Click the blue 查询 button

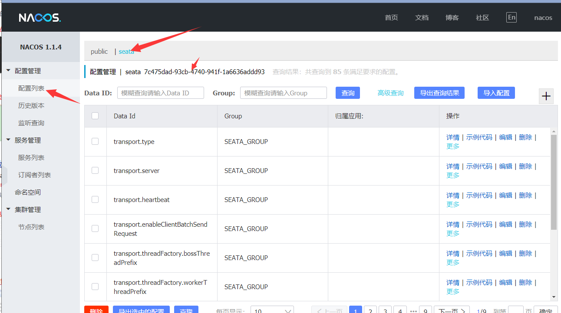pos(348,93)
